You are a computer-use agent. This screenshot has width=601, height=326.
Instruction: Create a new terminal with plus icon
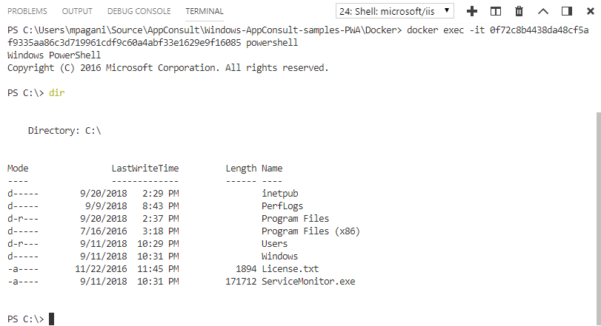point(472,11)
